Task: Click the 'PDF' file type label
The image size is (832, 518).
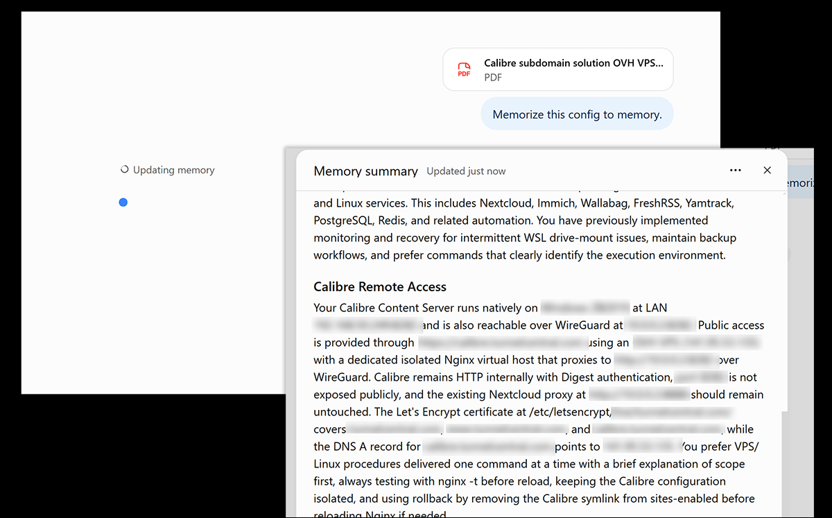Action: coord(493,78)
